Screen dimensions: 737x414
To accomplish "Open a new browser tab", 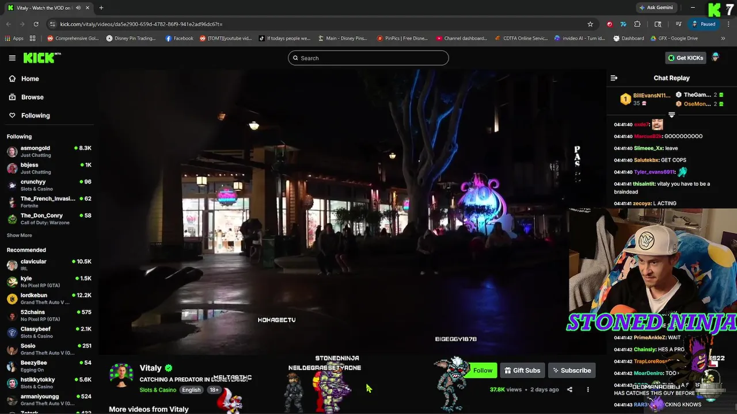I will 101,7.
